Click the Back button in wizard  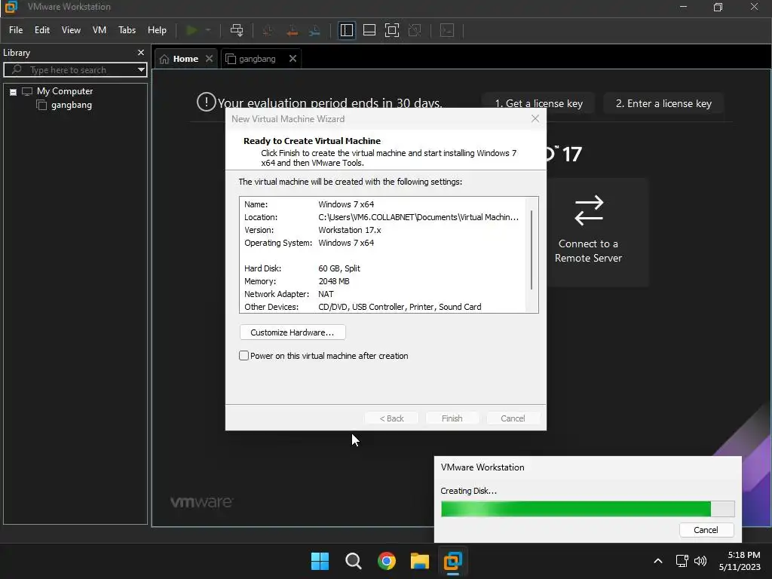click(x=391, y=418)
